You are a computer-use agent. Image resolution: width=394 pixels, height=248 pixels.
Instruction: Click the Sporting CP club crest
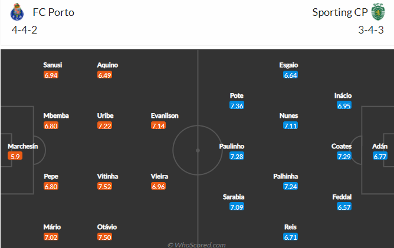pos(378,12)
